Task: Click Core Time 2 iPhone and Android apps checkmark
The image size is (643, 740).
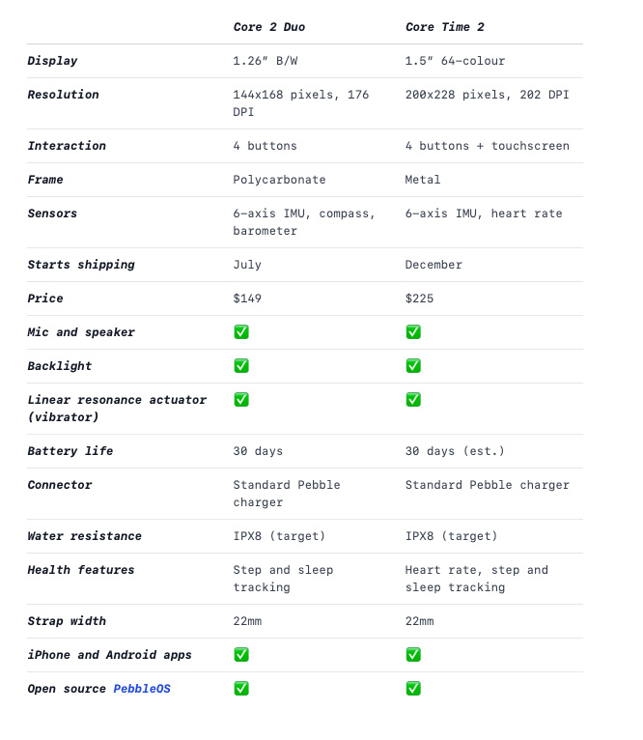Action: tap(413, 655)
